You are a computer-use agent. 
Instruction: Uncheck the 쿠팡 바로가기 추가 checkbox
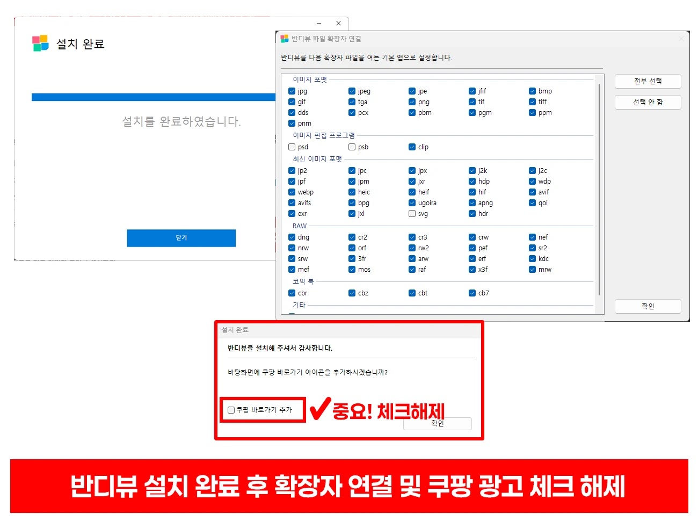[x=231, y=410]
